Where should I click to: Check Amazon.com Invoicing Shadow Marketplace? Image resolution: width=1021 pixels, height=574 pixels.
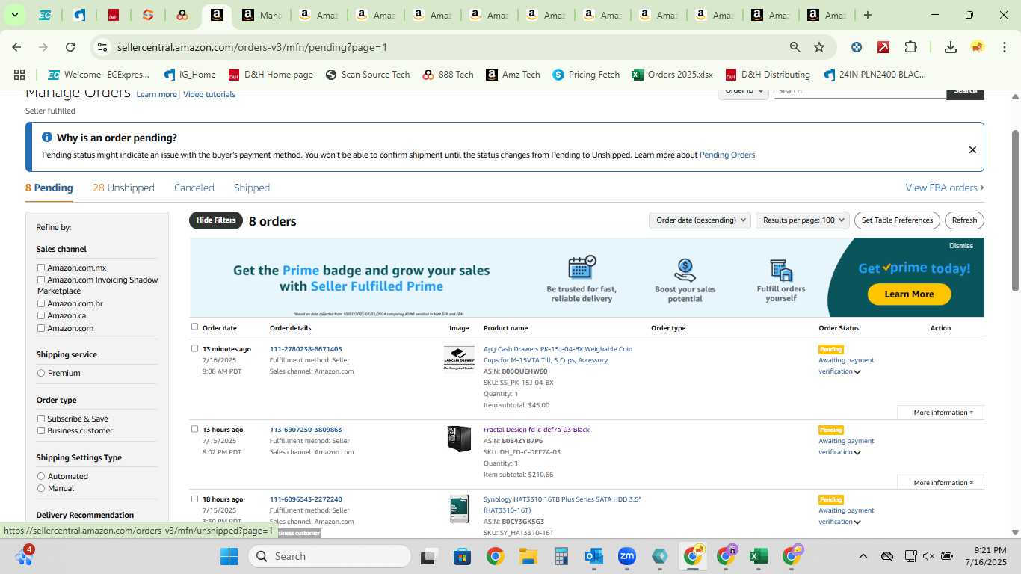pyautogui.click(x=41, y=280)
